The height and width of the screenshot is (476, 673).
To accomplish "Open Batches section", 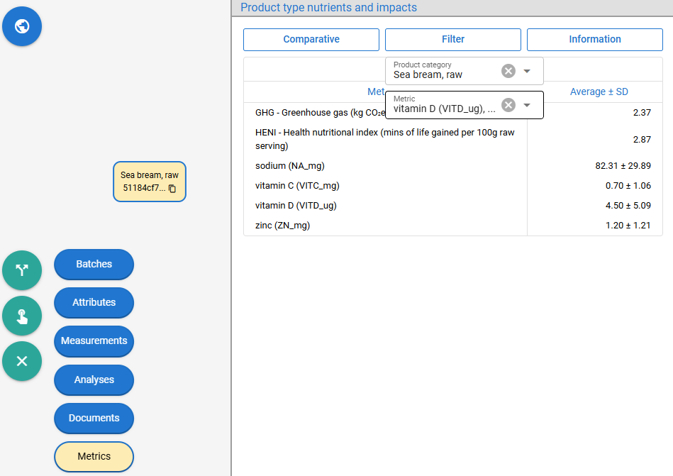I will [94, 264].
